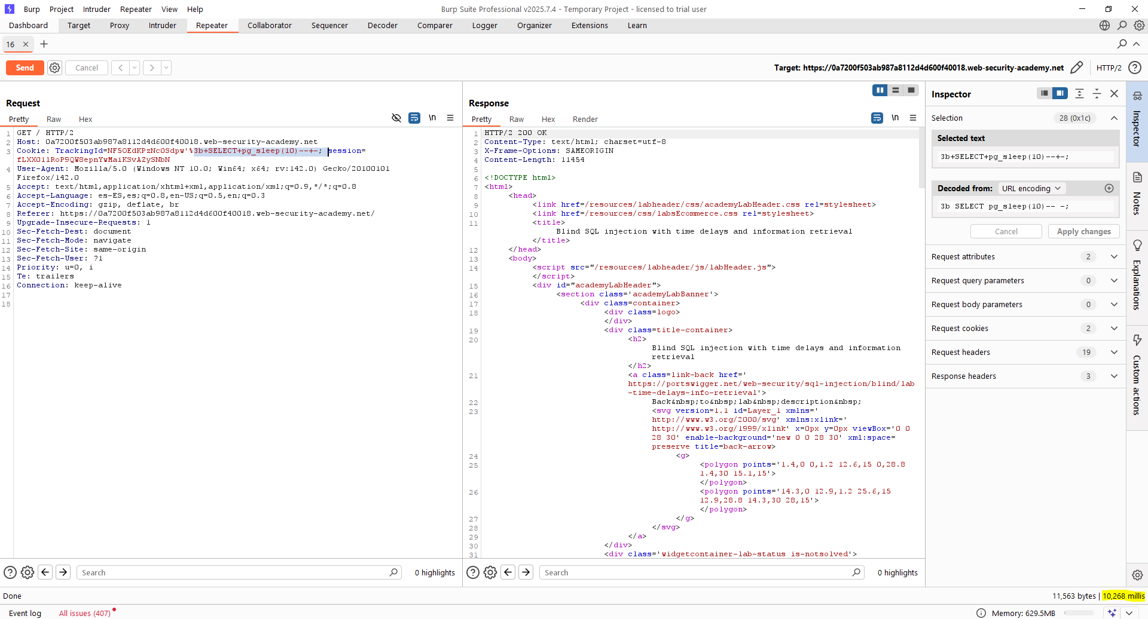Open Decoded from URL encoding dropdown
The width and height of the screenshot is (1148, 619).
click(x=1031, y=188)
